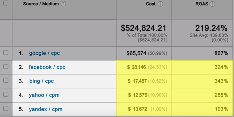Viewport: 234px width, 117px height.
Task: Check the yandex / cpm row checkbox
Action: tap(6, 108)
